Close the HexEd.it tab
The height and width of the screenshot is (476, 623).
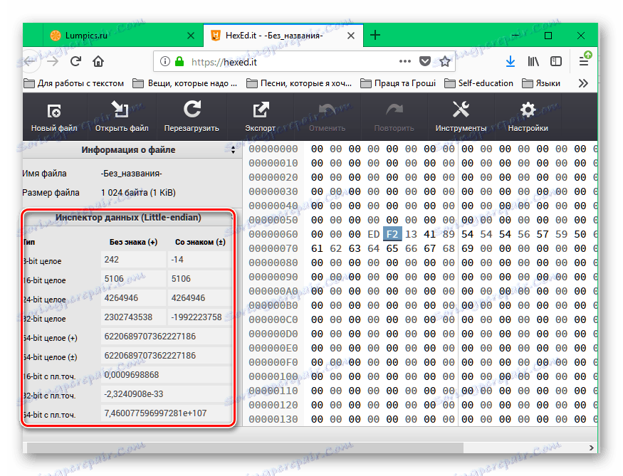[x=351, y=36]
